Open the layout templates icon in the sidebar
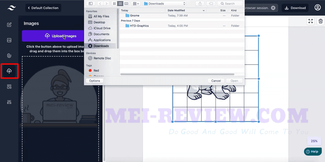This screenshot has width=325, height=162. [9, 86]
